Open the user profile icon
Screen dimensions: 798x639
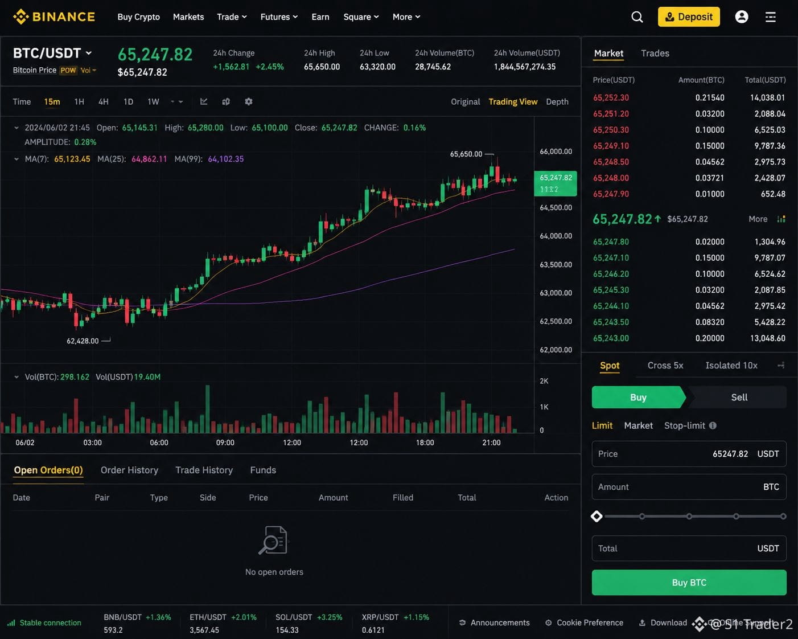(742, 17)
